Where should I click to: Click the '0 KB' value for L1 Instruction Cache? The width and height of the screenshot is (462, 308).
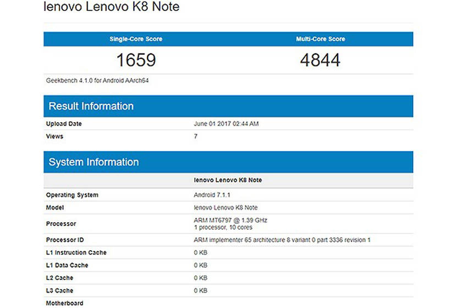pyautogui.click(x=201, y=252)
